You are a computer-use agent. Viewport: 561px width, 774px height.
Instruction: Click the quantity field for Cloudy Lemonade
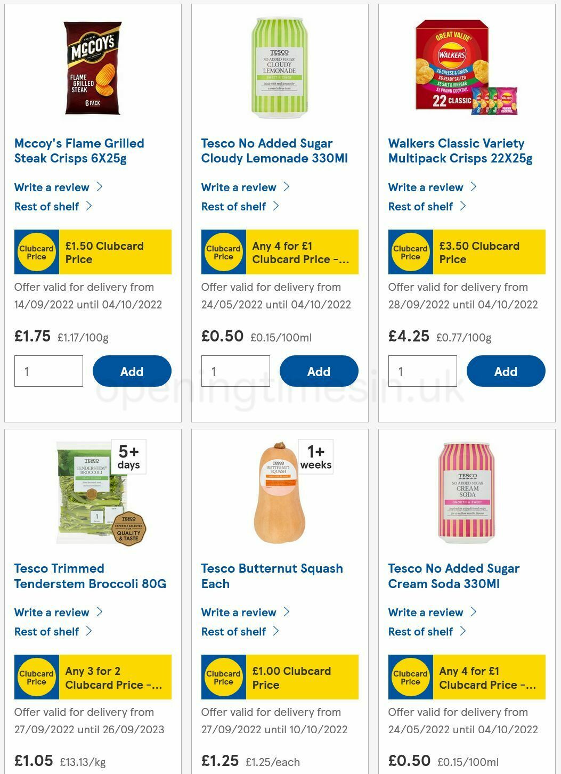[235, 371]
